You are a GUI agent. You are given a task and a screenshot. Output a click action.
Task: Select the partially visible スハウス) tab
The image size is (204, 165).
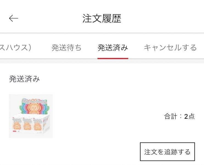click(x=15, y=48)
